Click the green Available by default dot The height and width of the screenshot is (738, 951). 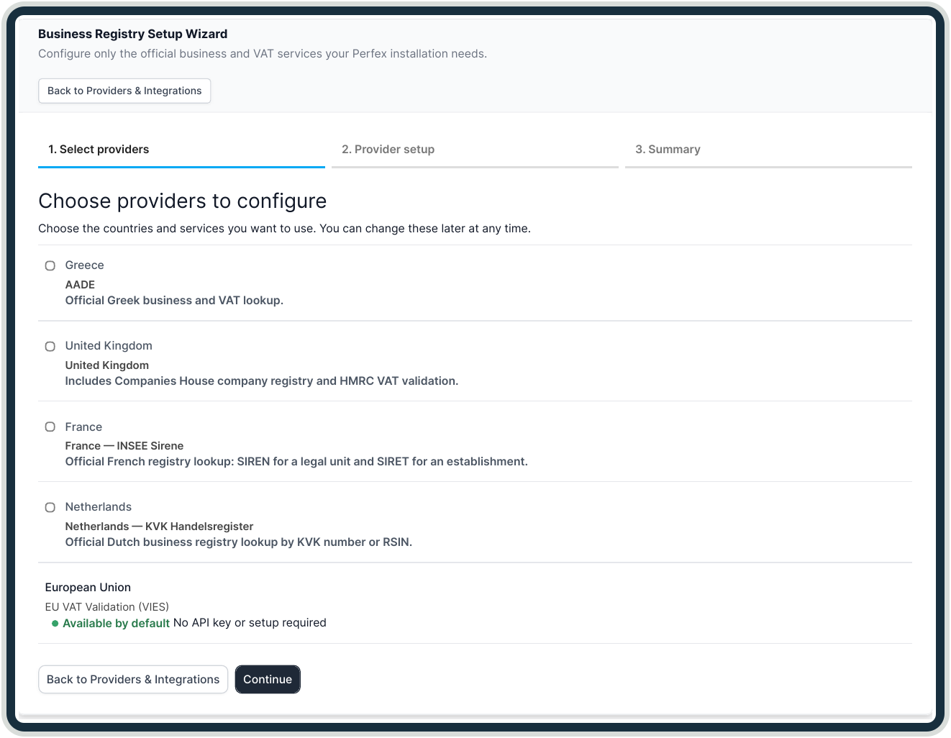pos(55,624)
